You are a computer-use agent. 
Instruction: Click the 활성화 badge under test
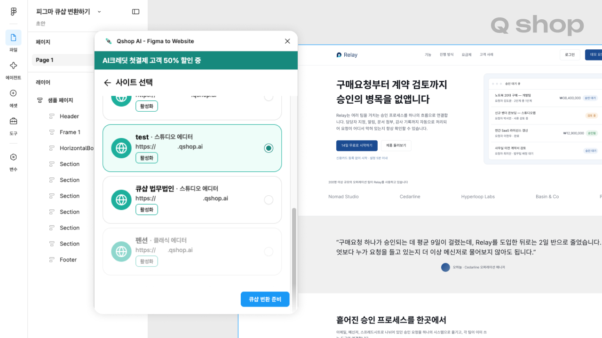(147, 158)
